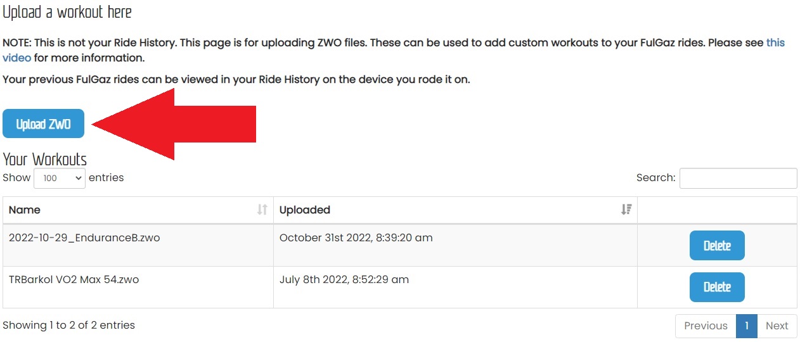This screenshot has width=800, height=342.
Task: Delete the 2022-10-29_EnduranceB.zwo workout
Action: coord(716,246)
